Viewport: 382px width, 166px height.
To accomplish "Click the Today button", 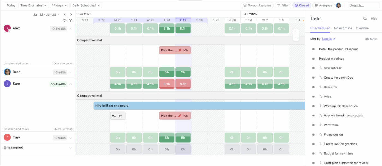I will (x=11, y=5).
